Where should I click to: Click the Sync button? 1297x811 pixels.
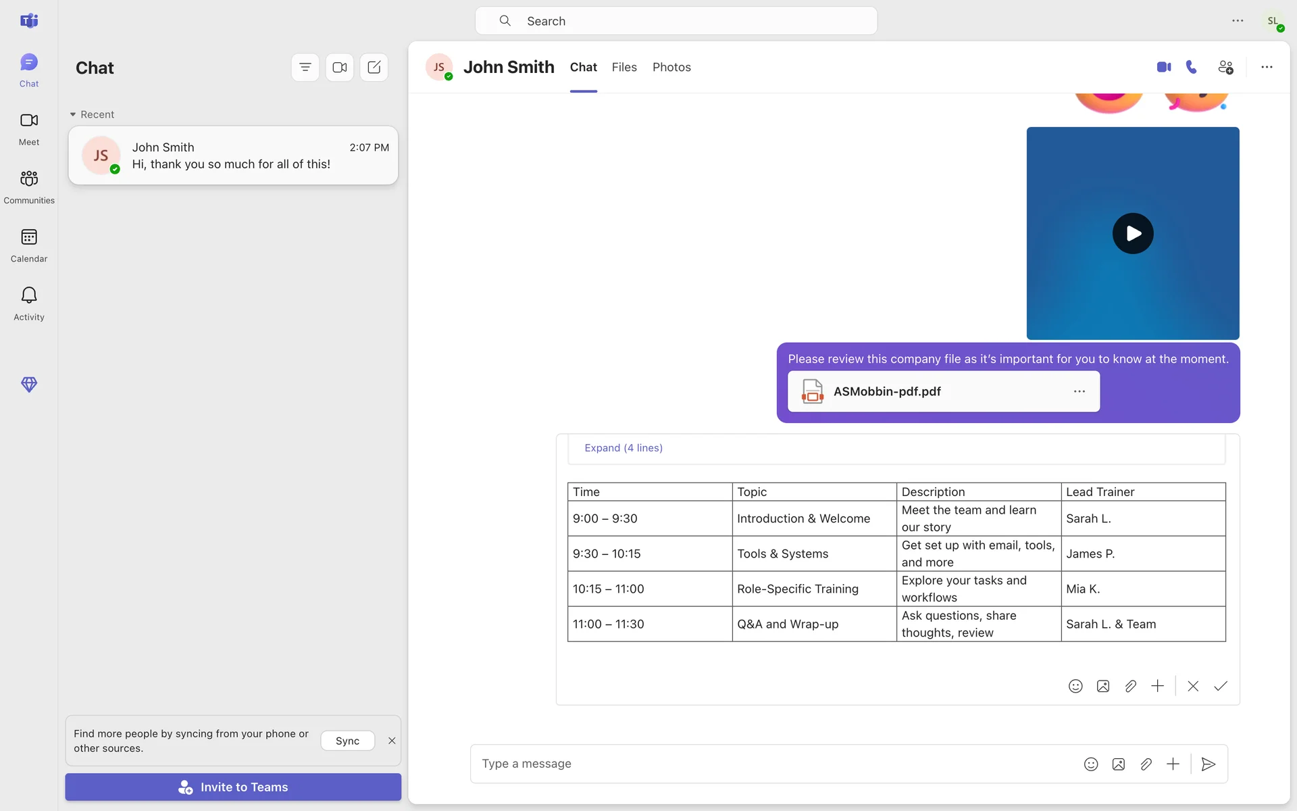(347, 741)
